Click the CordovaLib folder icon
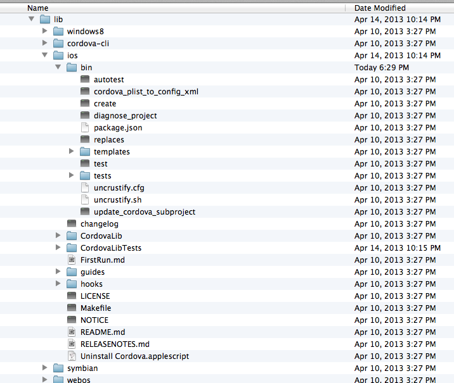This screenshot has height=383, width=454. [72, 235]
